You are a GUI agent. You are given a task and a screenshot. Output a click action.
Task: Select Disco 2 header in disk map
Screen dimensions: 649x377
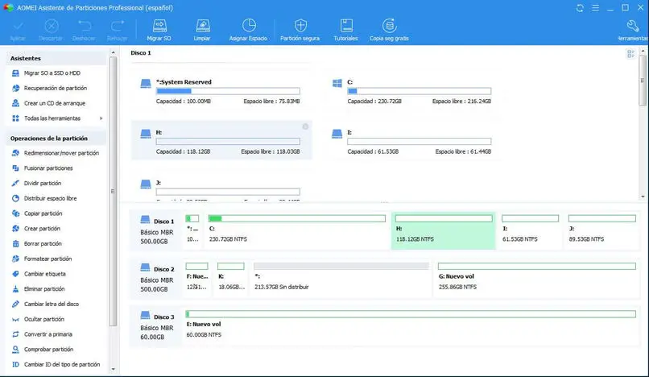tap(157, 278)
